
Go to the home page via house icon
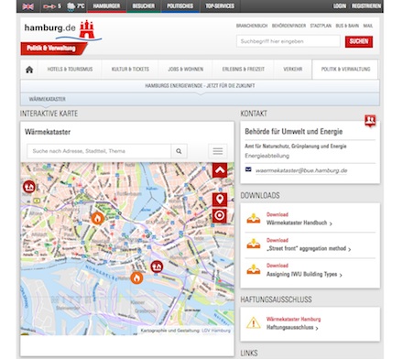(29, 70)
